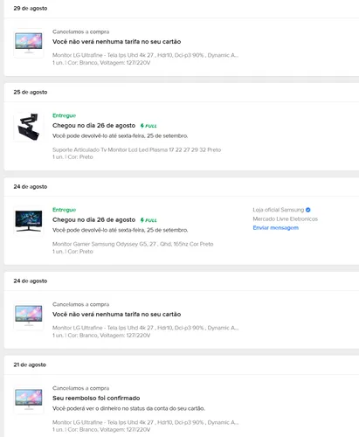Click the FULL lightning badge on Samsung monitor order
This screenshot has height=437, width=359.
pyautogui.click(x=148, y=220)
